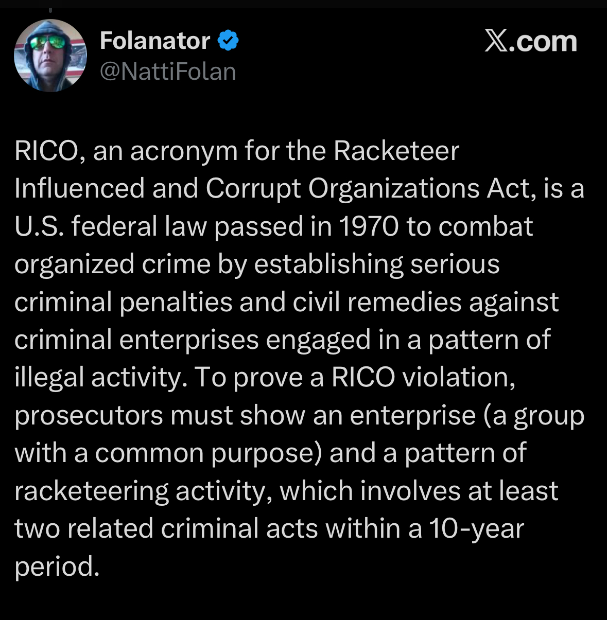
Task: Click the word "Racketeer" in the tweet
Action: pos(396,151)
